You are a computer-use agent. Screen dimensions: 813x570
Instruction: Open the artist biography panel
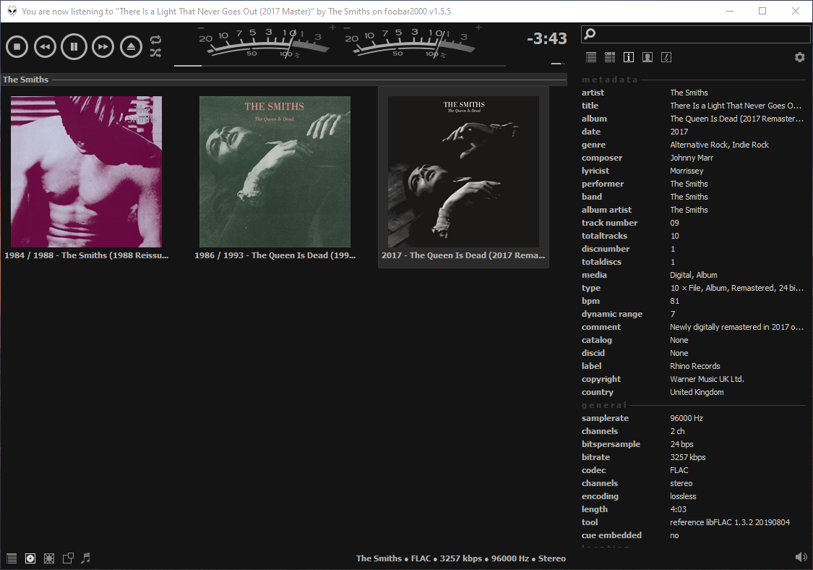click(647, 57)
